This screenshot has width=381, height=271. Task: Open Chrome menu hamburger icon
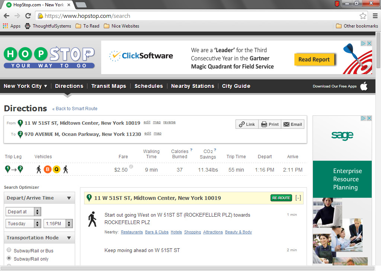[x=375, y=16]
